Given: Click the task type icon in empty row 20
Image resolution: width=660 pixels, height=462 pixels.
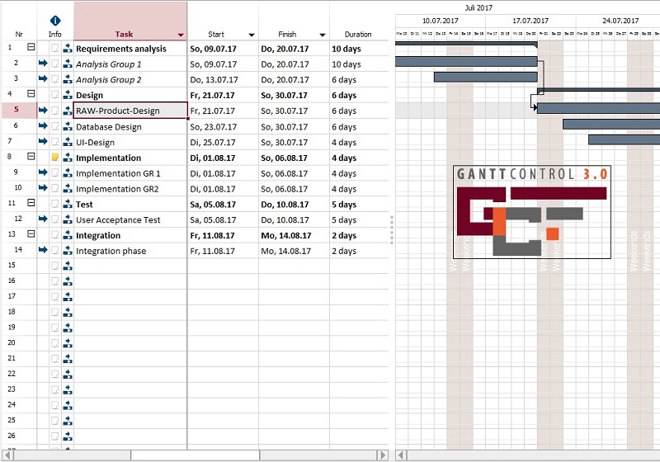Looking at the screenshot, I should pyautogui.click(x=68, y=344).
